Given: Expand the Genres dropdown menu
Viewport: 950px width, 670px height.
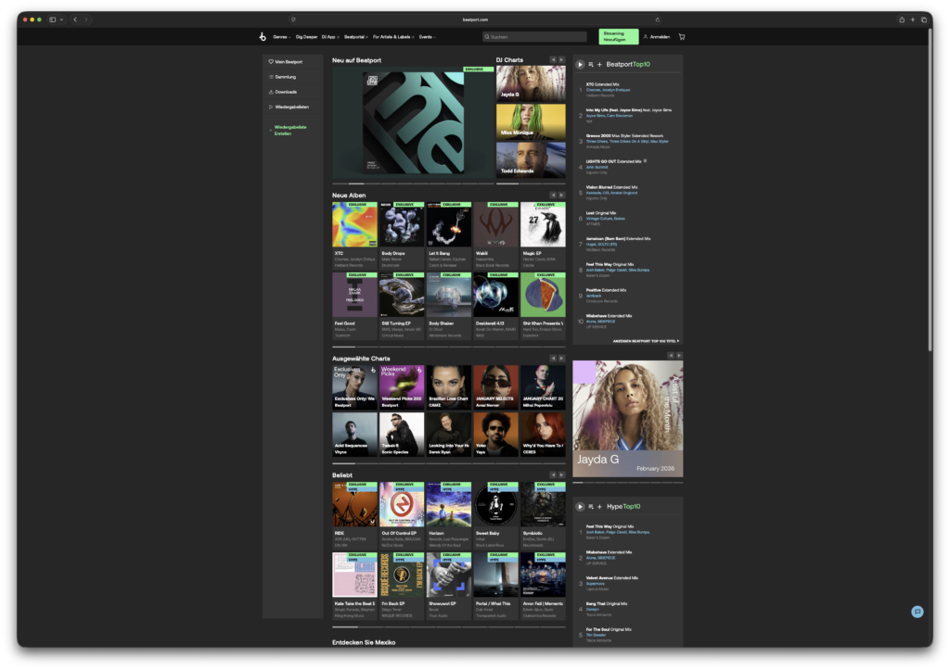Looking at the screenshot, I should [281, 37].
